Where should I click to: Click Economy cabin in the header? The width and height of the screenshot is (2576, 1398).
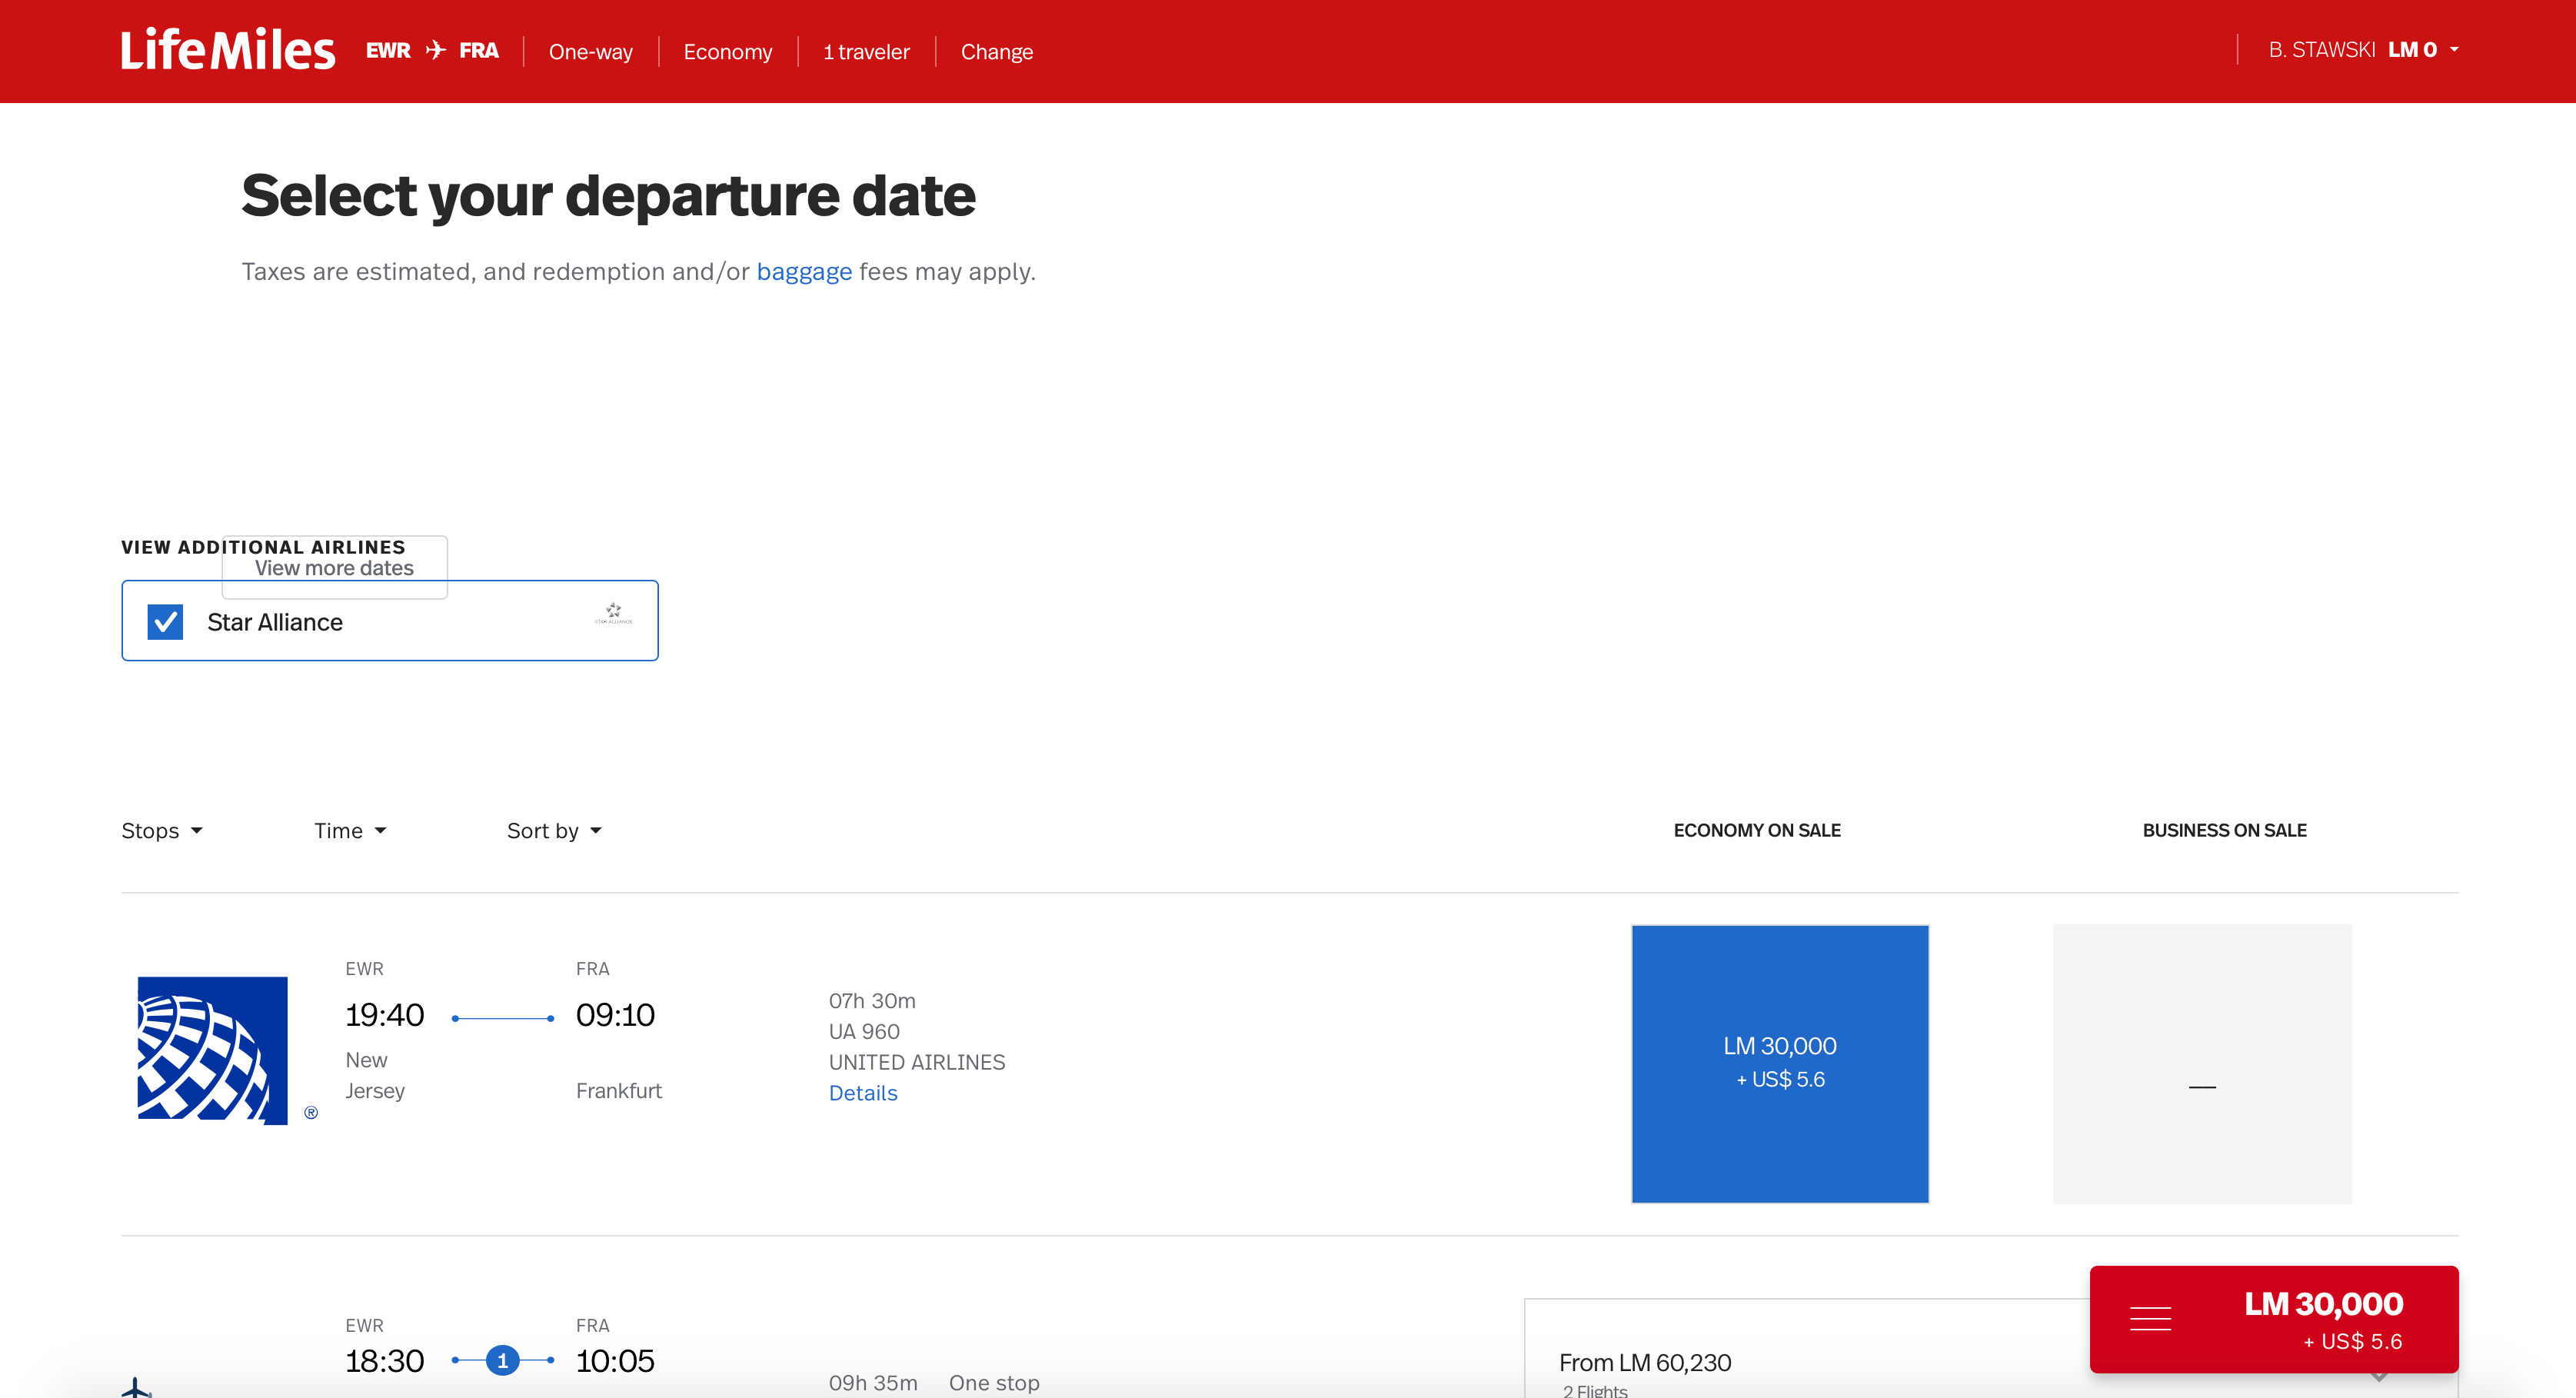[728, 51]
